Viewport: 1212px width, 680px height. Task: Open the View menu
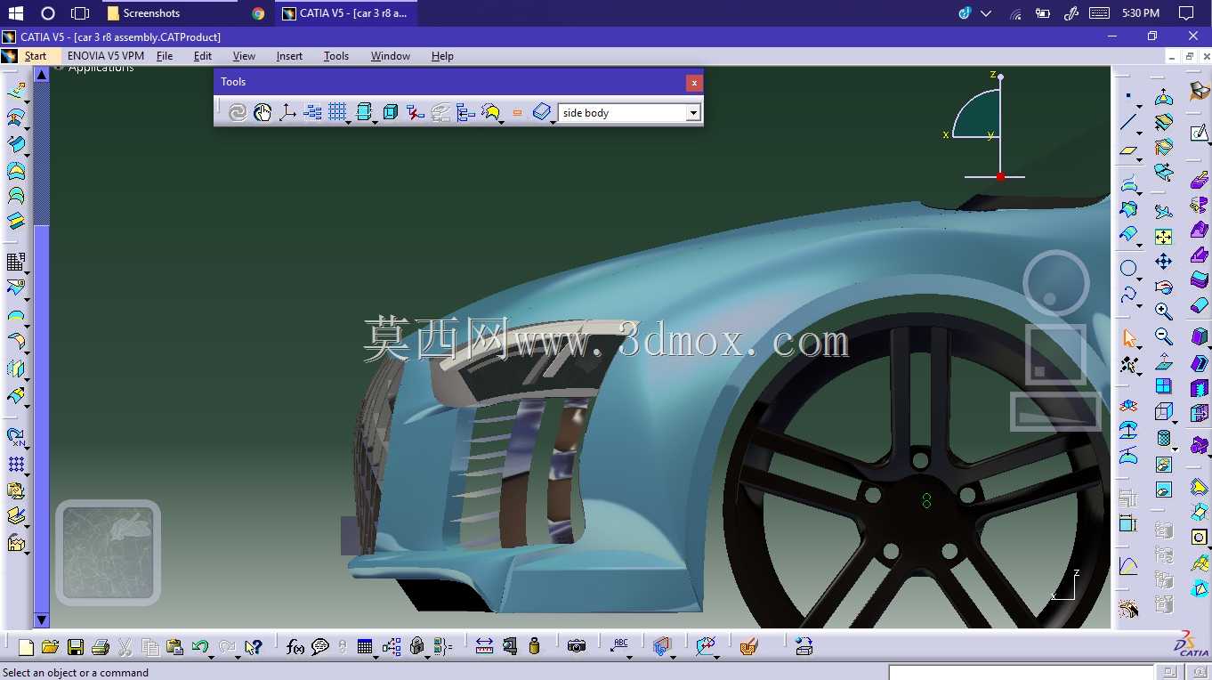tap(244, 56)
